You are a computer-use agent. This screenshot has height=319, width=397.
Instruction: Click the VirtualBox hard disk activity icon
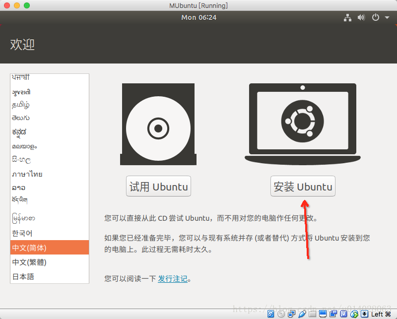270,314
